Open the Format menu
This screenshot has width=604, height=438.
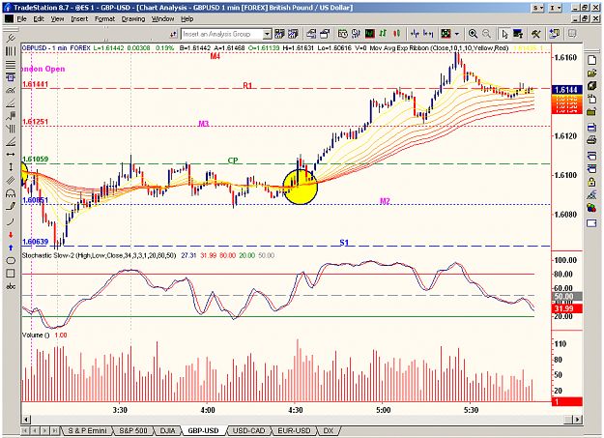(104, 19)
